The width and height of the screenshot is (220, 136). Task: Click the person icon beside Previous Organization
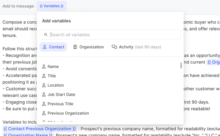44,113
